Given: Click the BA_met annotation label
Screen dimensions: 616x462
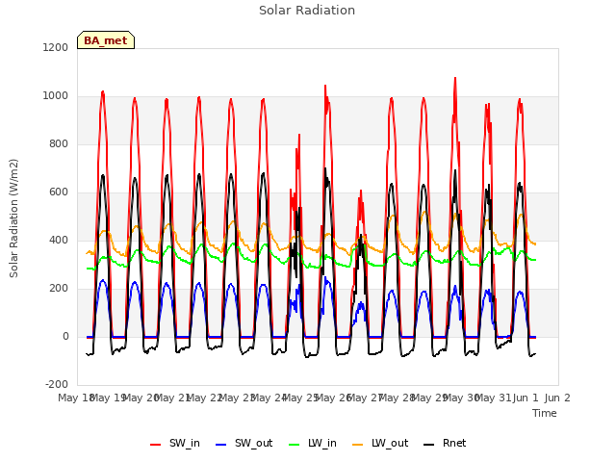Looking at the screenshot, I should [x=106, y=40].
